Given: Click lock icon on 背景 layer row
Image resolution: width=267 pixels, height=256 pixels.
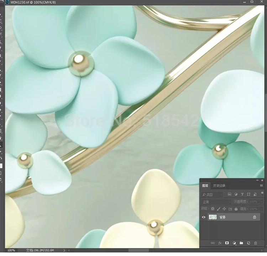Looking at the screenshot, I should click(255, 217).
